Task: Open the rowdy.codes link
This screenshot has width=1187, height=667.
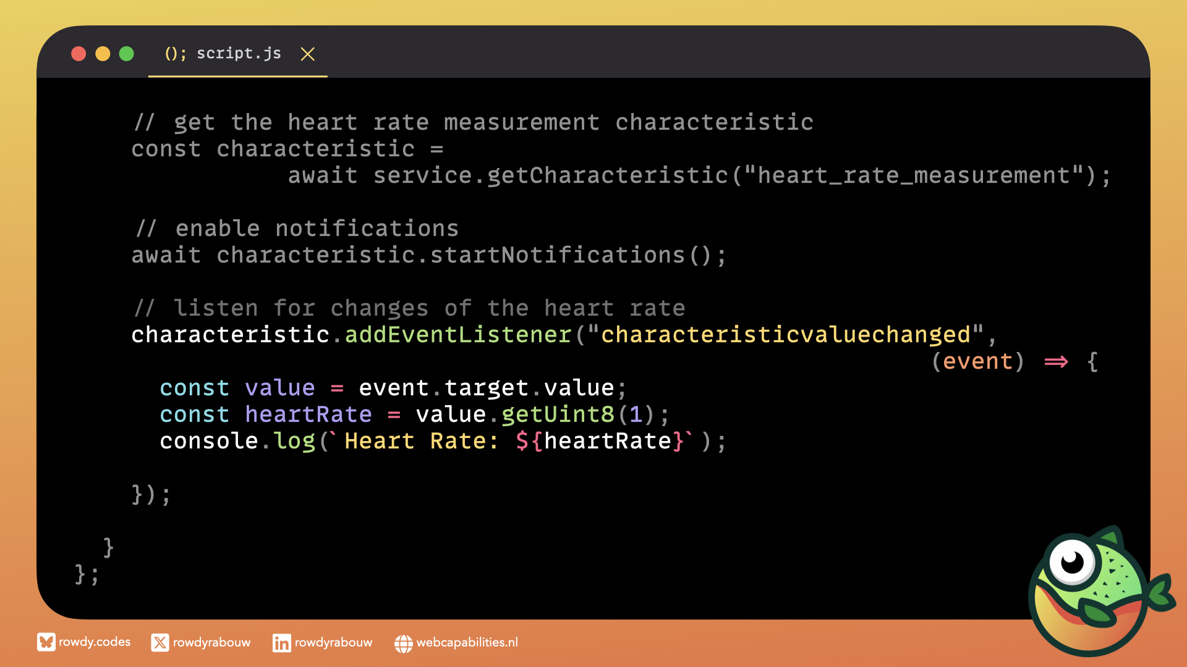Action: [95, 642]
